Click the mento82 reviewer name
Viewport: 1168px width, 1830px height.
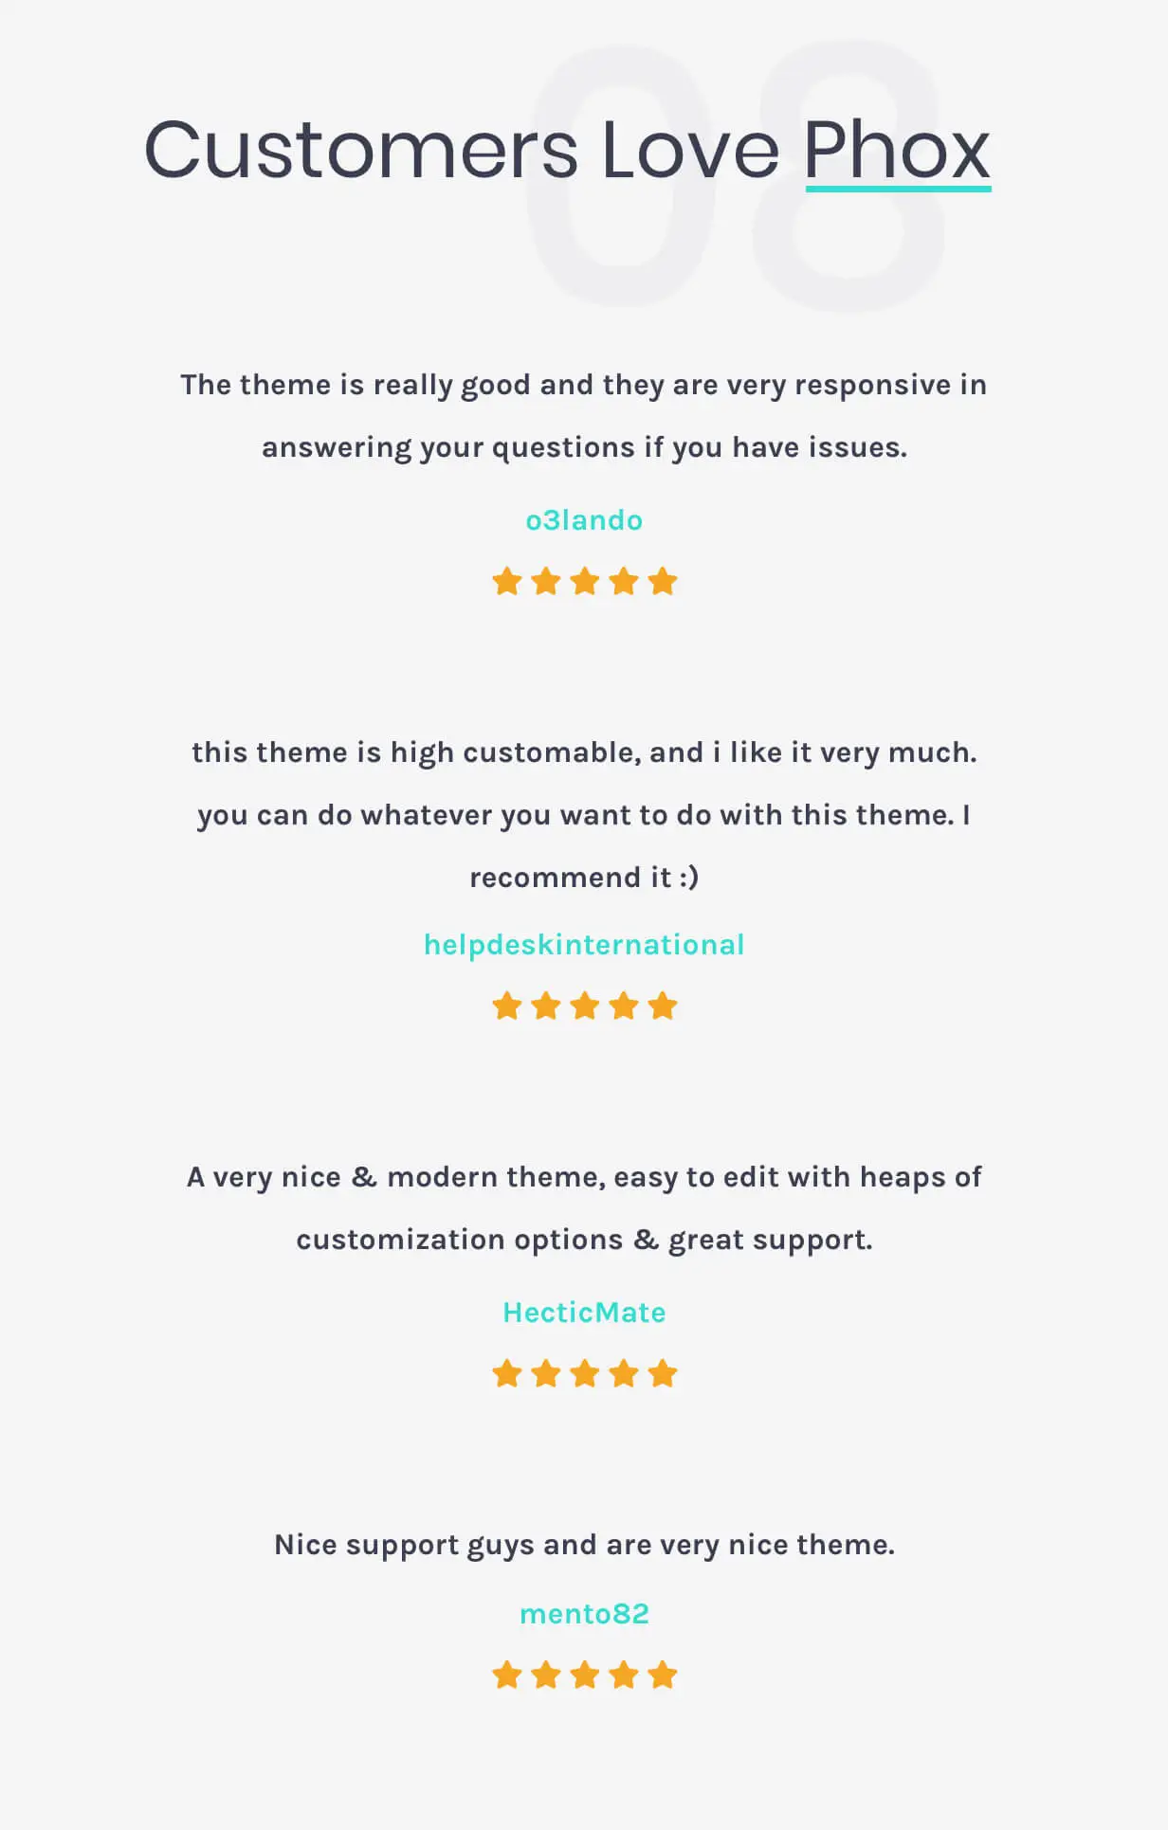click(x=584, y=1614)
